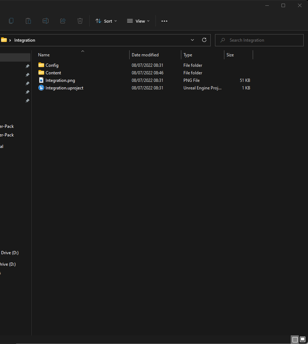Image resolution: width=308 pixels, height=344 pixels.
Task: Click the Share icon in toolbar
Action: [63, 21]
